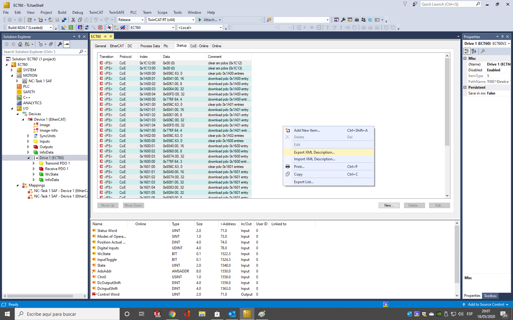513x320 pixels.
Task: Click Solution Explorer Collapse All icon
Action: (51, 44)
